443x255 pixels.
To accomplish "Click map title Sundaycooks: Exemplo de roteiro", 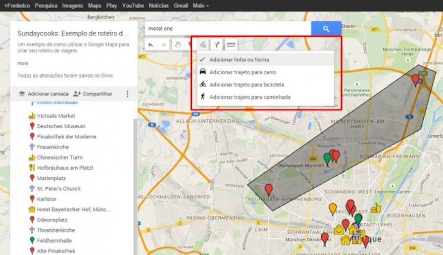I will [x=73, y=33].
